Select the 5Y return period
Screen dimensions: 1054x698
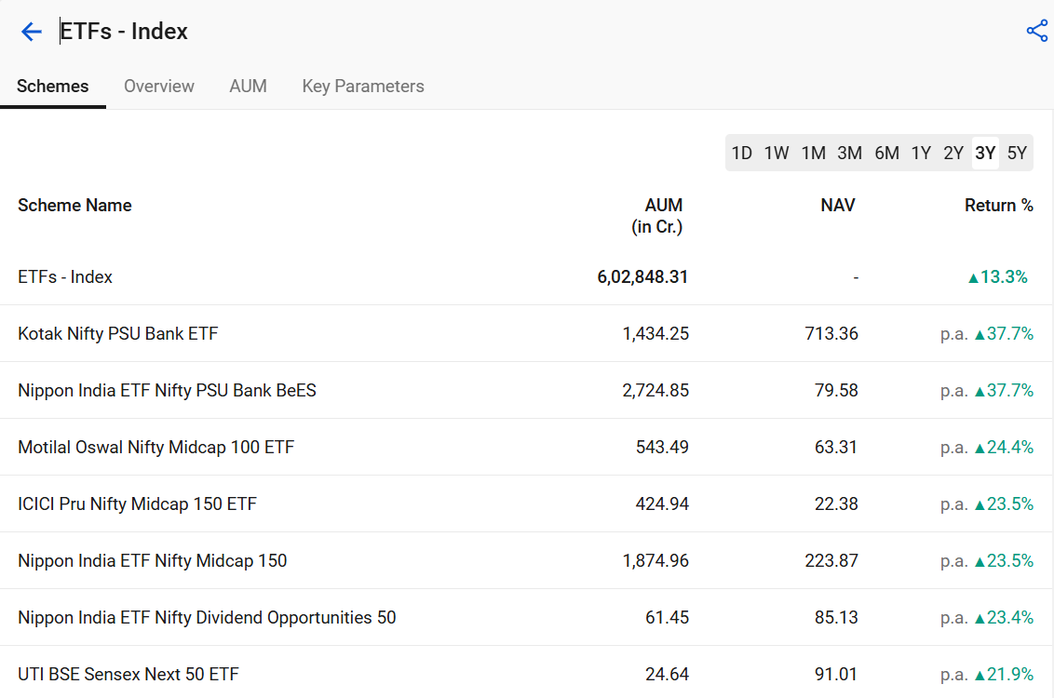pos(1017,152)
